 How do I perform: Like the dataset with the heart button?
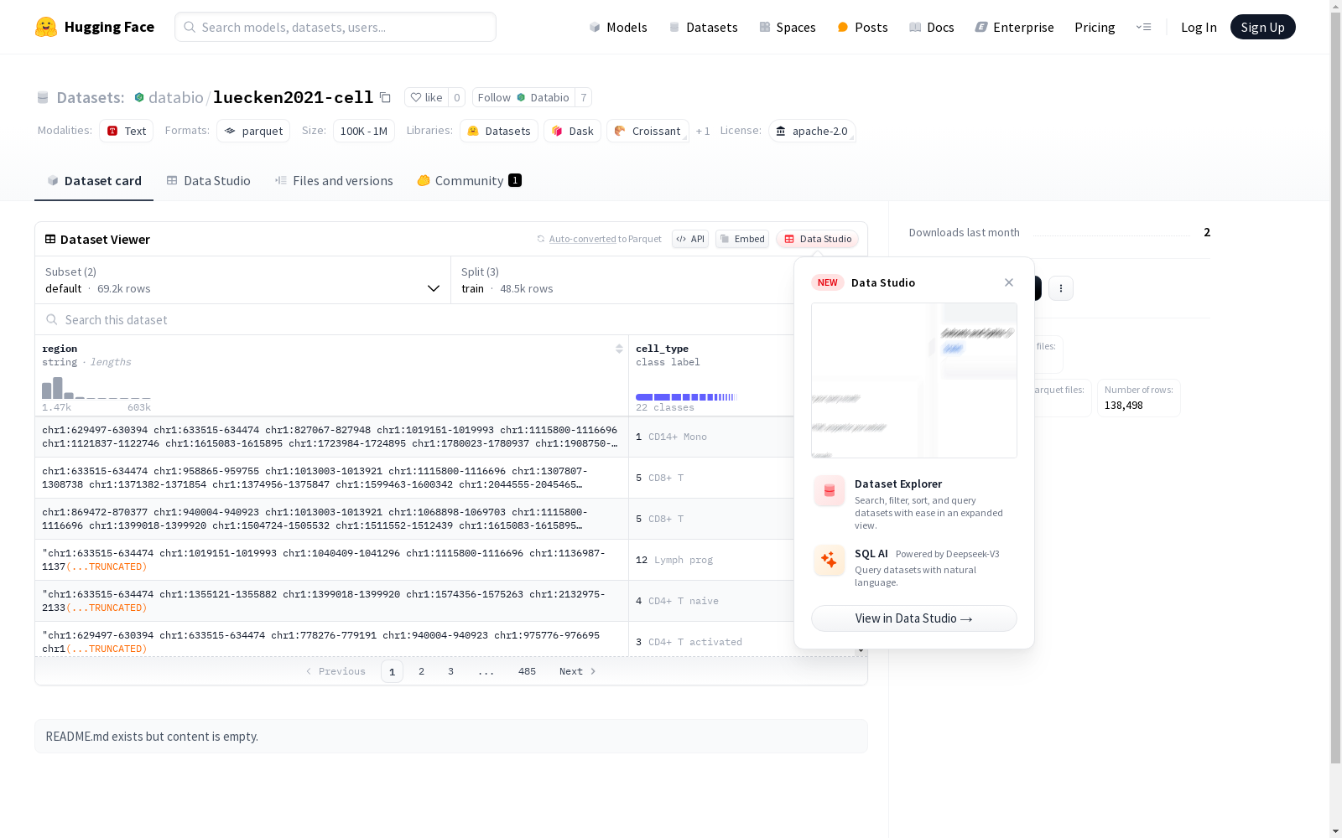point(426,97)
